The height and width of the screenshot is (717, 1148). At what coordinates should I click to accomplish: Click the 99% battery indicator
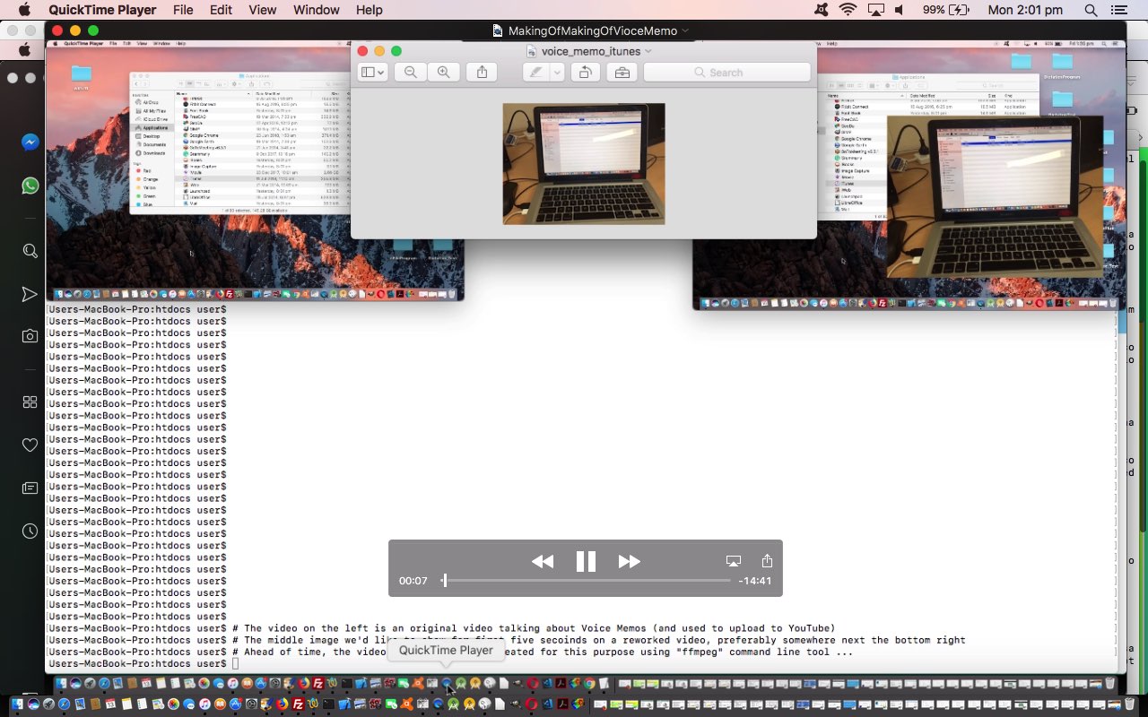click(x=945, y=10)
